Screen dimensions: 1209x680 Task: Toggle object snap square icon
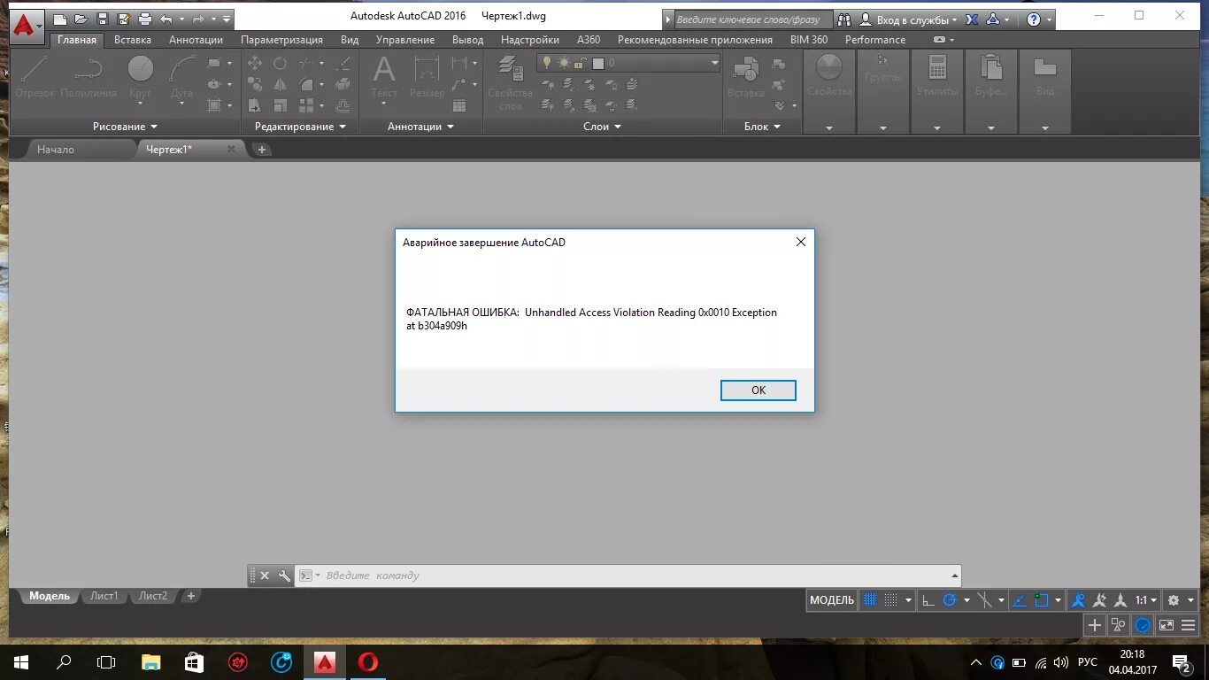pyautogui.click(x=1041, y=600)
